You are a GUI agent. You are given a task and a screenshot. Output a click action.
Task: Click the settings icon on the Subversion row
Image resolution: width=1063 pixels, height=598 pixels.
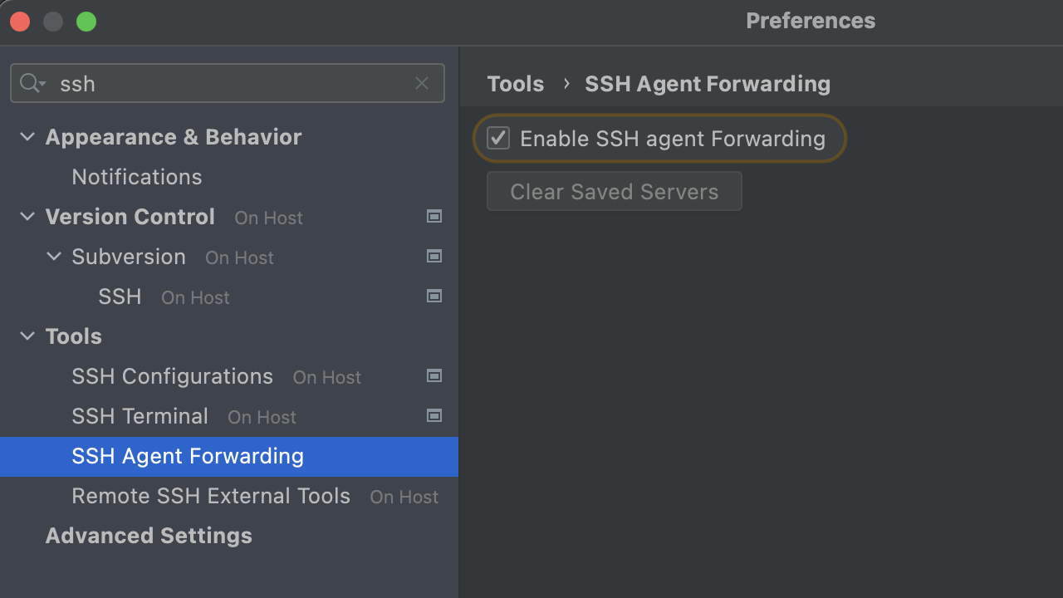(434, 256)
